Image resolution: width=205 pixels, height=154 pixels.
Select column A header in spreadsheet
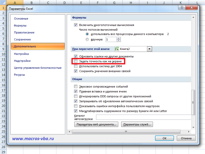point(15,3)
